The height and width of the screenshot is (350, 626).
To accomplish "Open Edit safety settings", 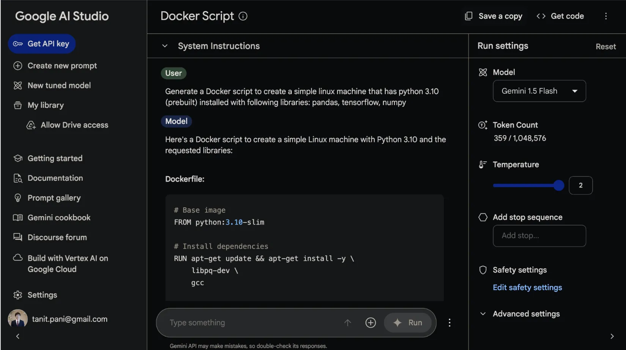I will 527,287.
